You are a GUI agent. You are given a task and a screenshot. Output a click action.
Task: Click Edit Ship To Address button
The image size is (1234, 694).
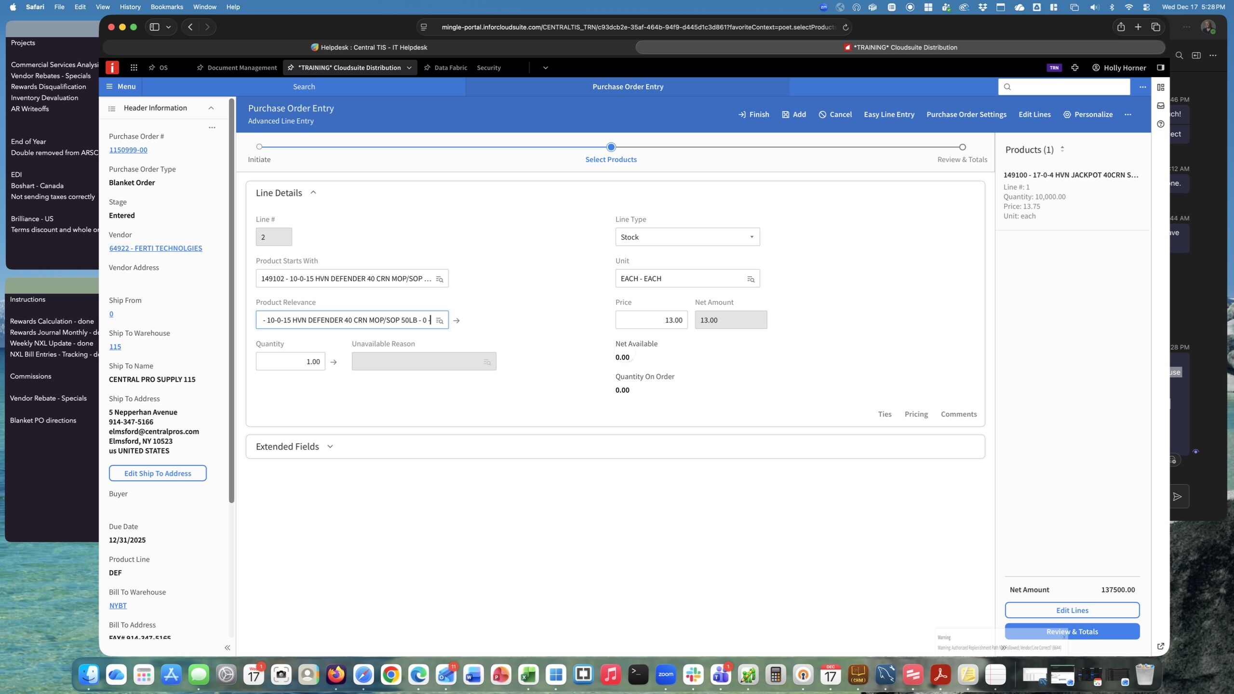point(158,473)
